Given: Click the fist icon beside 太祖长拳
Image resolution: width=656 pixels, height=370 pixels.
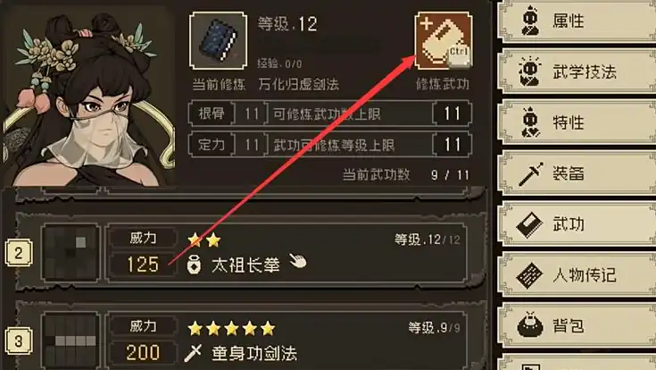Looking at the screenshot, I should click(194, 265).
